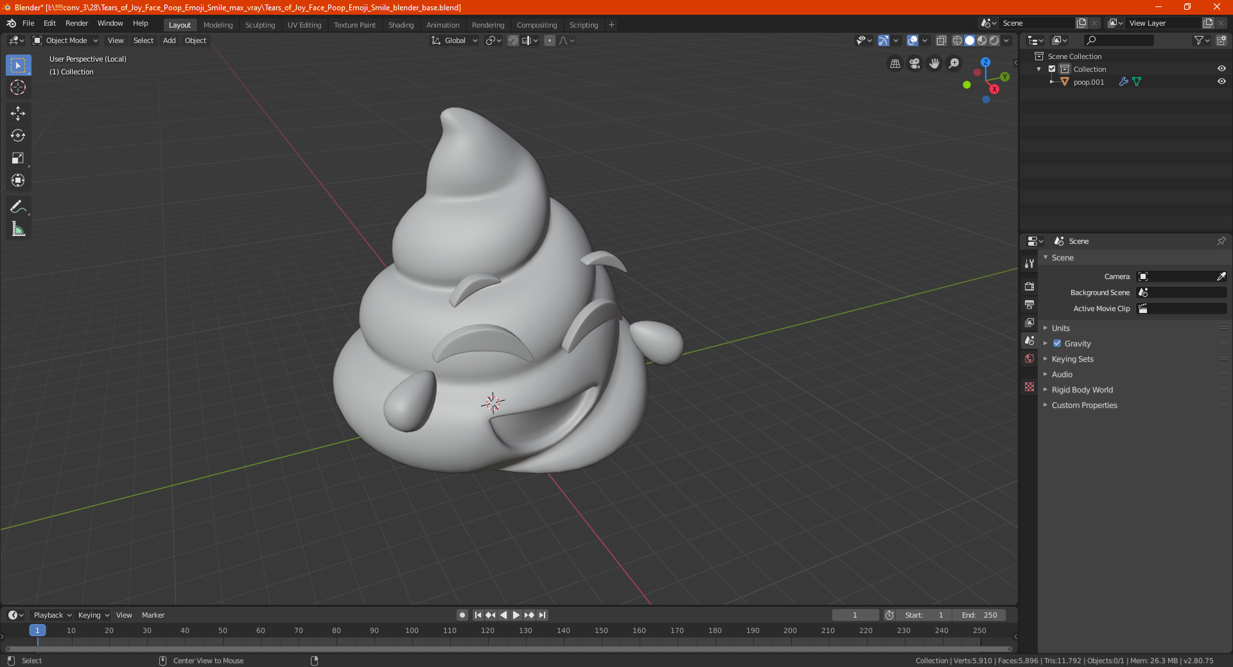The image size is (1233, 667).
Task: Open the Texture properties tab
Action: pyautogui.click(x=1029, y=387)
